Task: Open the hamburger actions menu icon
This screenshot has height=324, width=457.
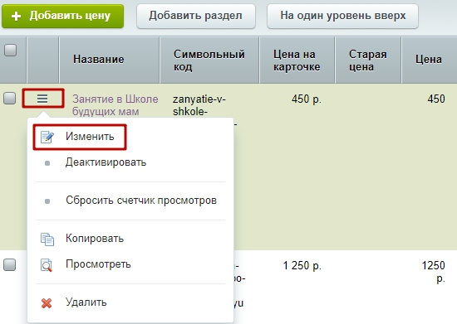Action: [42, 99]
